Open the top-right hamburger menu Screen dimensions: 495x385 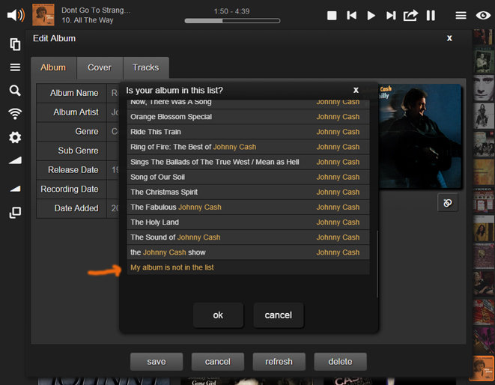coord(461,16)
